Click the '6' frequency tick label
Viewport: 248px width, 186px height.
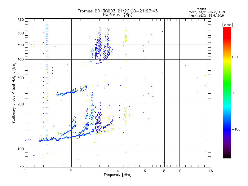pyautogui.click(x=145, y=171)
